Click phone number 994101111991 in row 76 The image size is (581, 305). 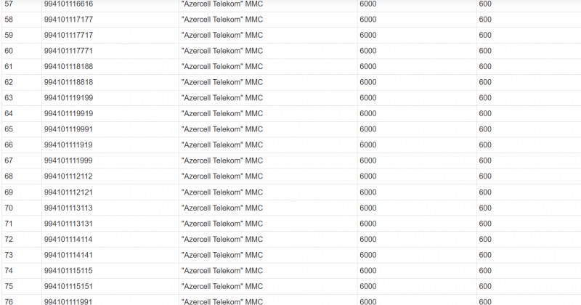(x=68, y=301)
